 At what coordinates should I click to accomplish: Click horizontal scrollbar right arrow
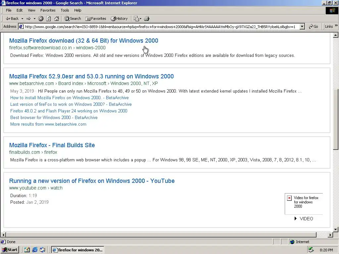click(330, 234)
